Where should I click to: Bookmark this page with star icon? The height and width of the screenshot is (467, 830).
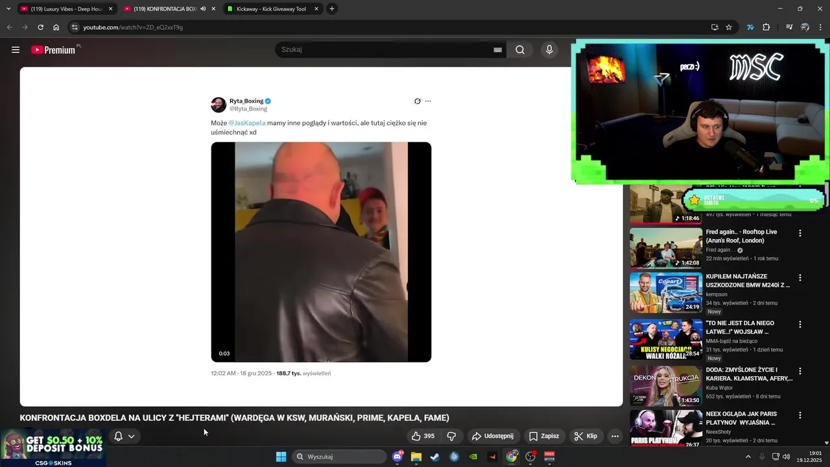pyautogui.click(x=729, y=27)
